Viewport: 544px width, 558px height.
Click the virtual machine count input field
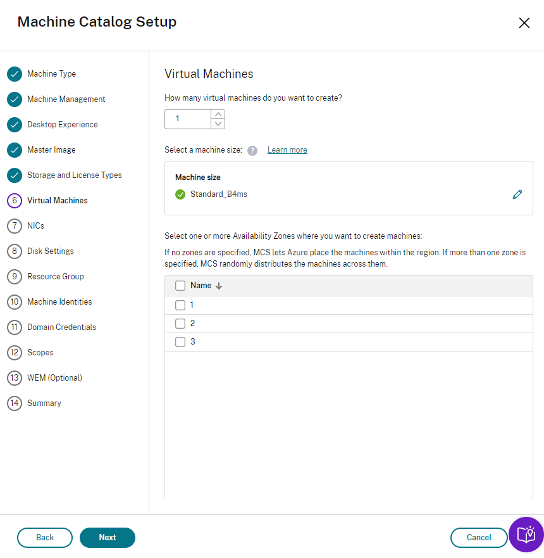pos(187,119)
